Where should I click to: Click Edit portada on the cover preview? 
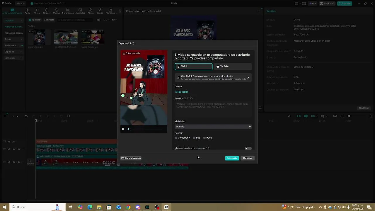(131, 53)
